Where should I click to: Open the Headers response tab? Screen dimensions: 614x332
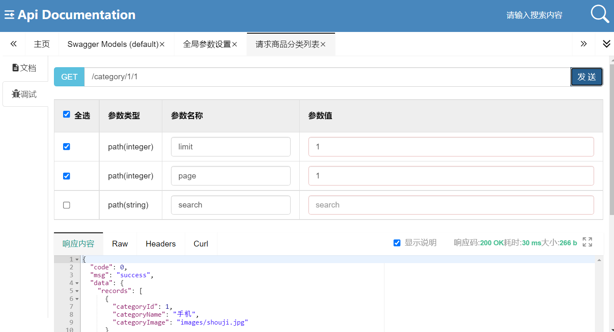[x=161, y=244]
